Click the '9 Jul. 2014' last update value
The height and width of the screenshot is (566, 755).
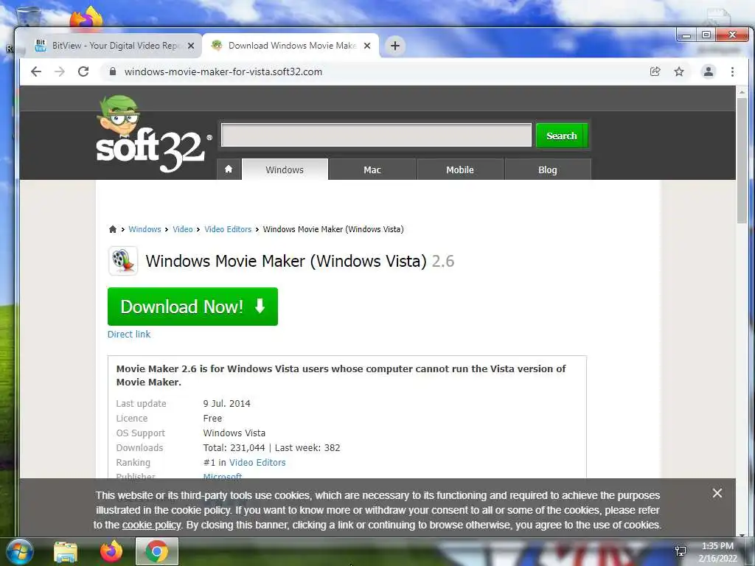click(x=227, y=403)
